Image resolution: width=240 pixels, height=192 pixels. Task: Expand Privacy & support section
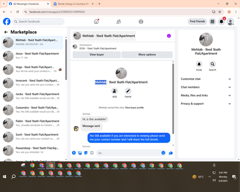(x=206, y=104)
